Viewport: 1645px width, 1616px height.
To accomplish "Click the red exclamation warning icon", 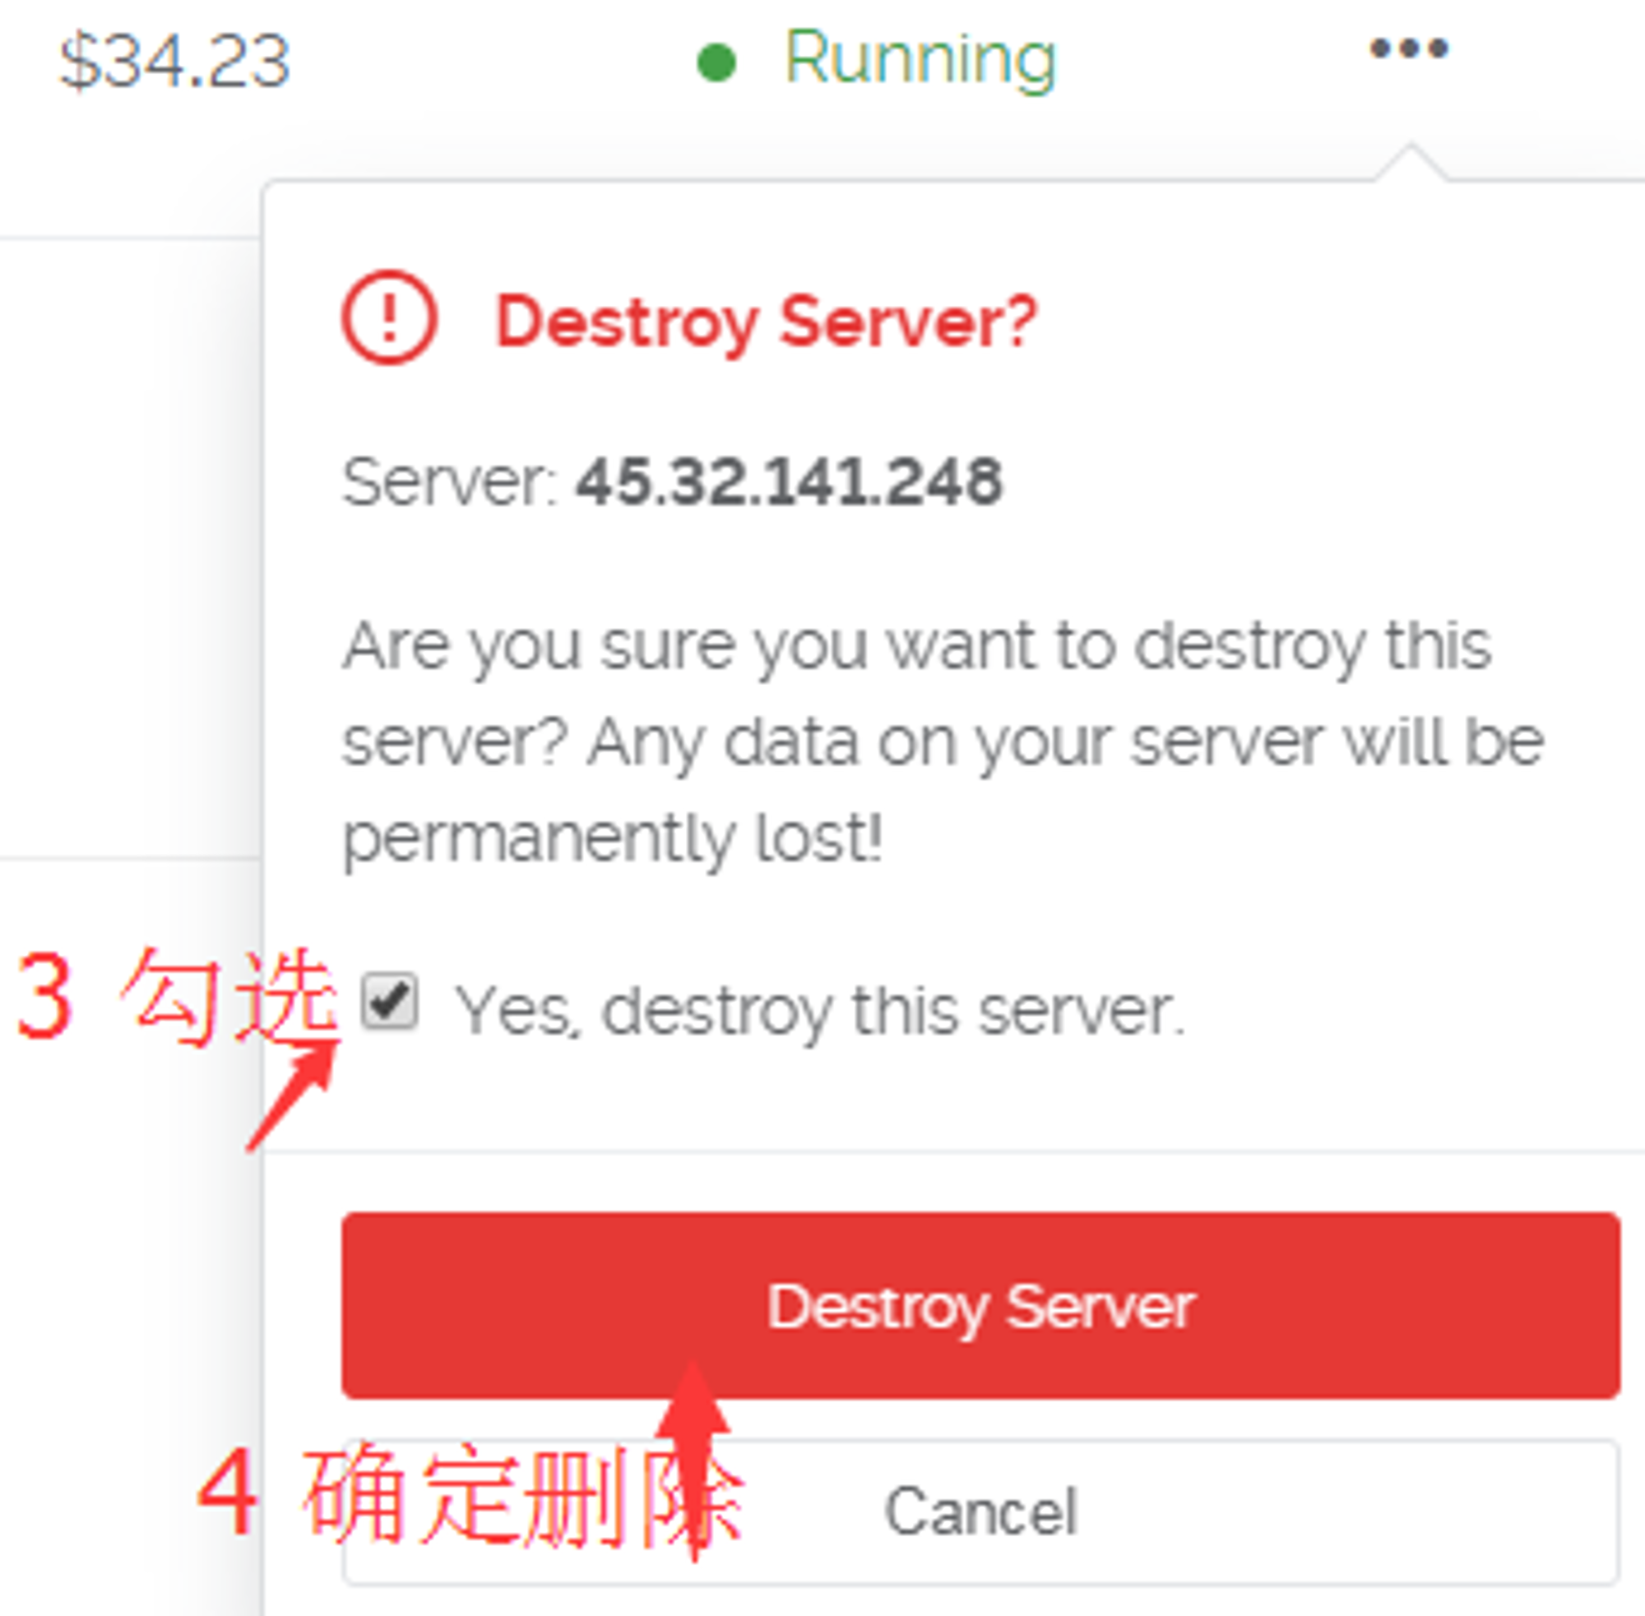I will tap(390, 317).
